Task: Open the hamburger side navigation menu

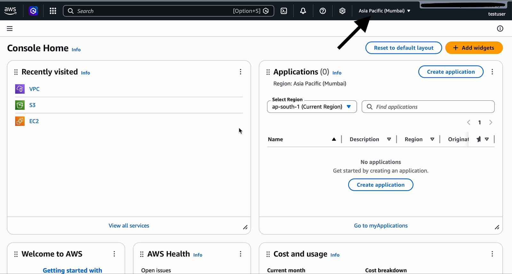Action: click(x=10, y=28)
